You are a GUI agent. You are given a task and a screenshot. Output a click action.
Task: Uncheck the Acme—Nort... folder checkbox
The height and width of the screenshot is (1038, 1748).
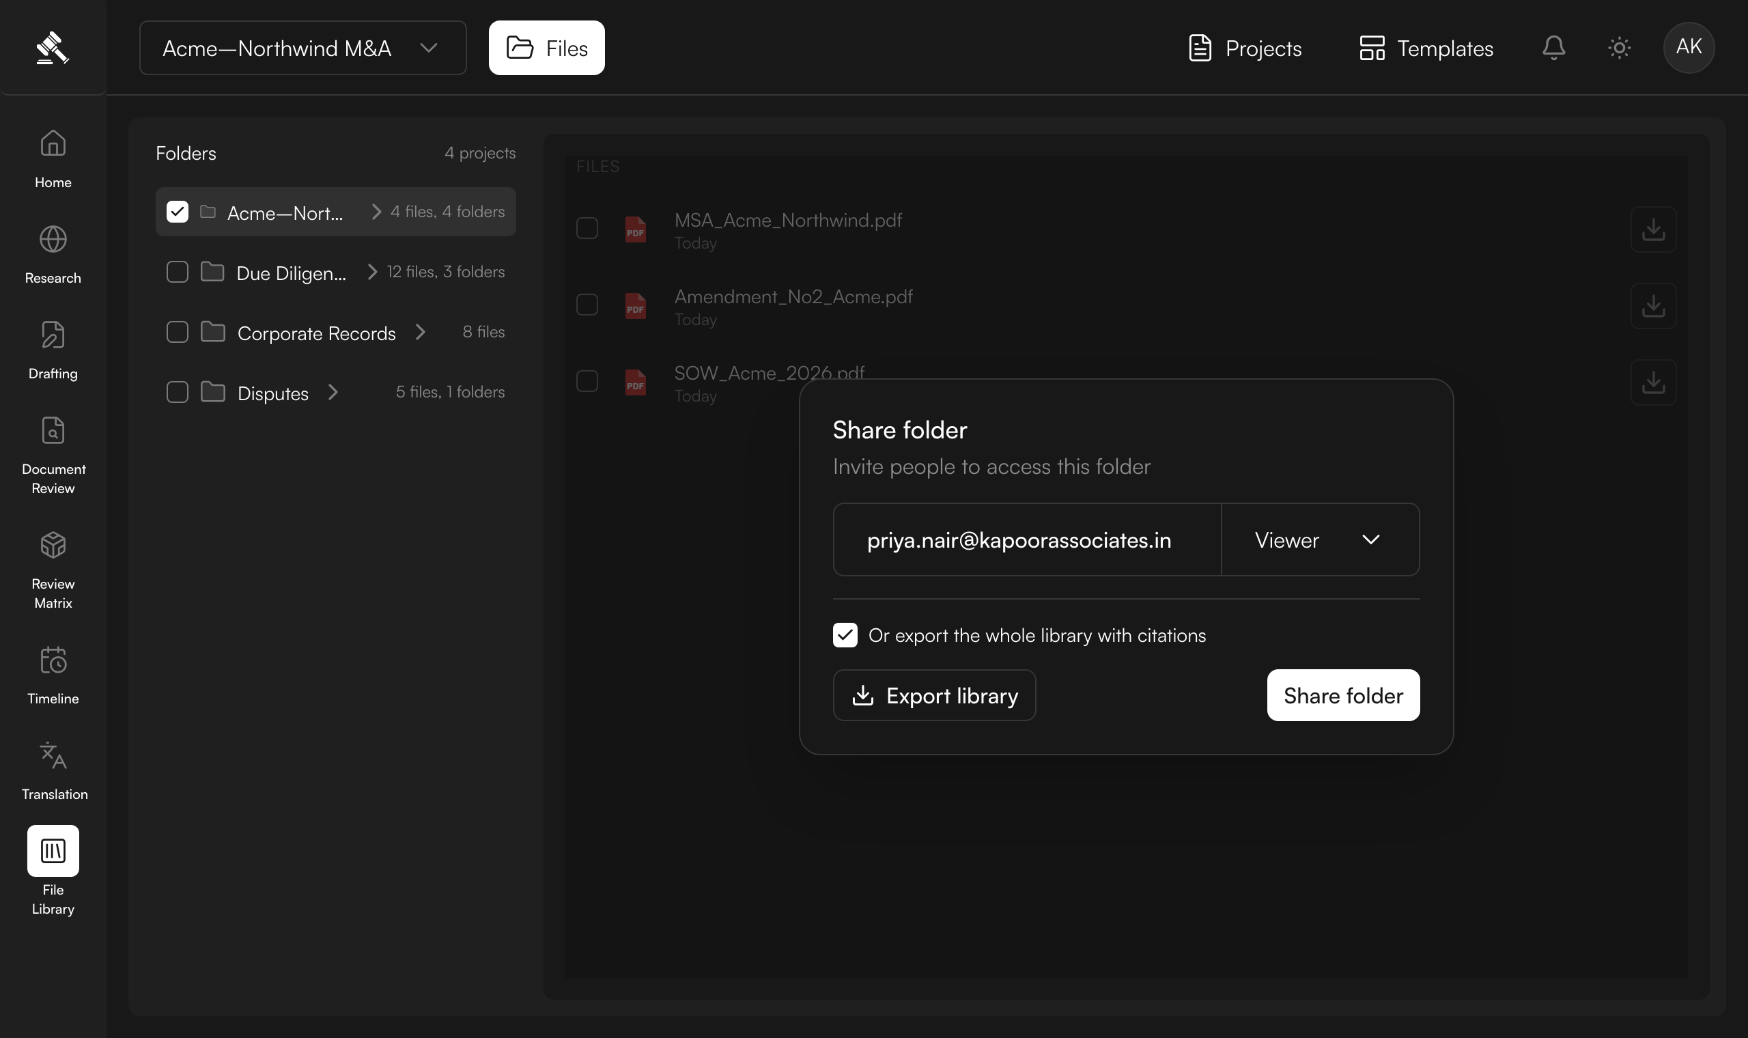pyautogui.click(x=178, y=211)
